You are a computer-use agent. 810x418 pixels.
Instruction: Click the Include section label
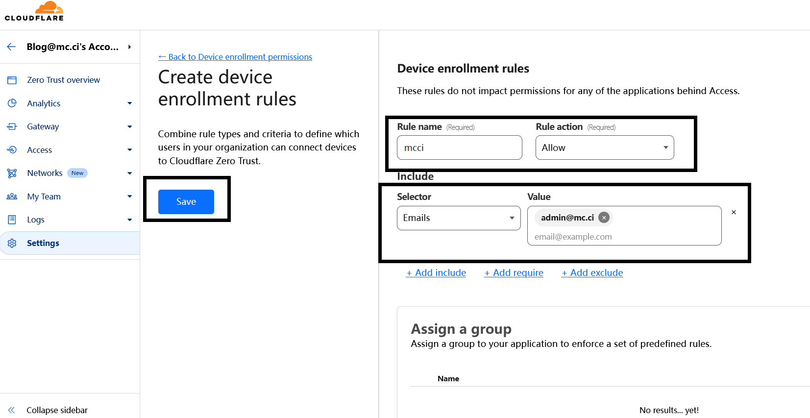[415, 176]
